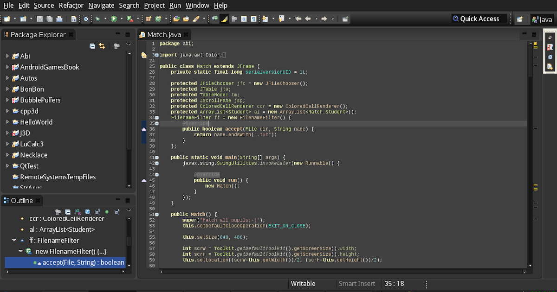Screen dimensions: 557x292
Task: Launch Debug mode from the toolbar
Action: (x=97, y=19)
